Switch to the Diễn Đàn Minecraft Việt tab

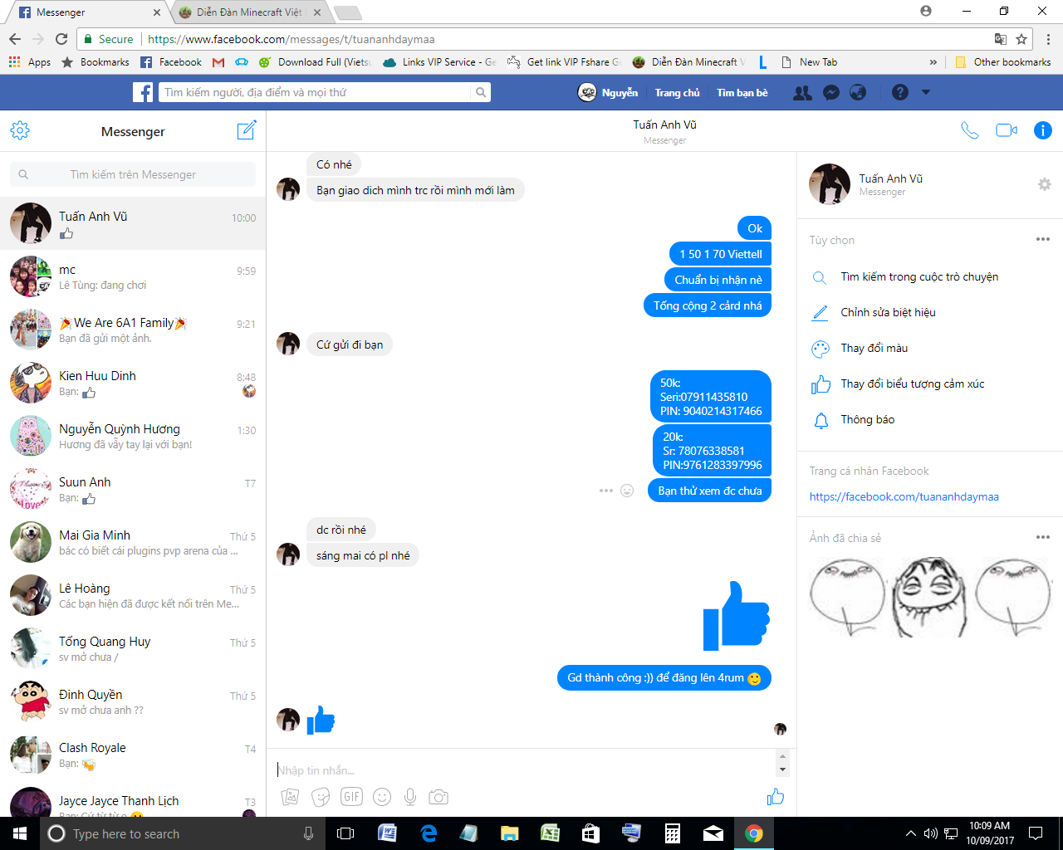click(241, 12)
